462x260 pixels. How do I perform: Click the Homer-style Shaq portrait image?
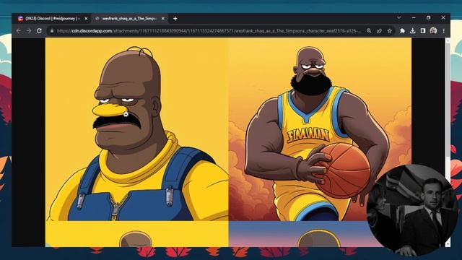click(x=136, y=129)
